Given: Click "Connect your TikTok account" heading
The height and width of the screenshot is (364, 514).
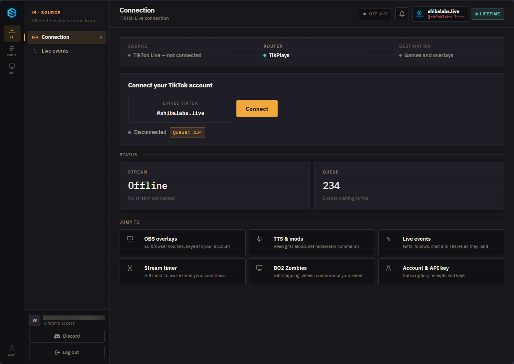Looking at the screenshot, I should click(x=170, y=85).
